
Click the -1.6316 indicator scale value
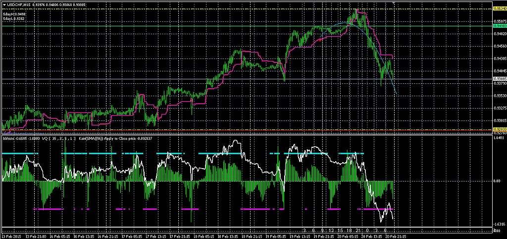(x=499, y=223)
